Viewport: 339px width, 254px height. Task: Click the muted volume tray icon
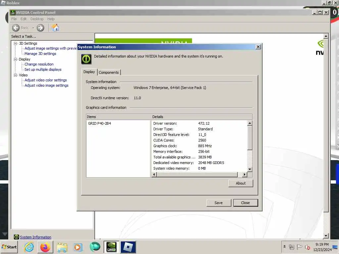coord(308,247)
